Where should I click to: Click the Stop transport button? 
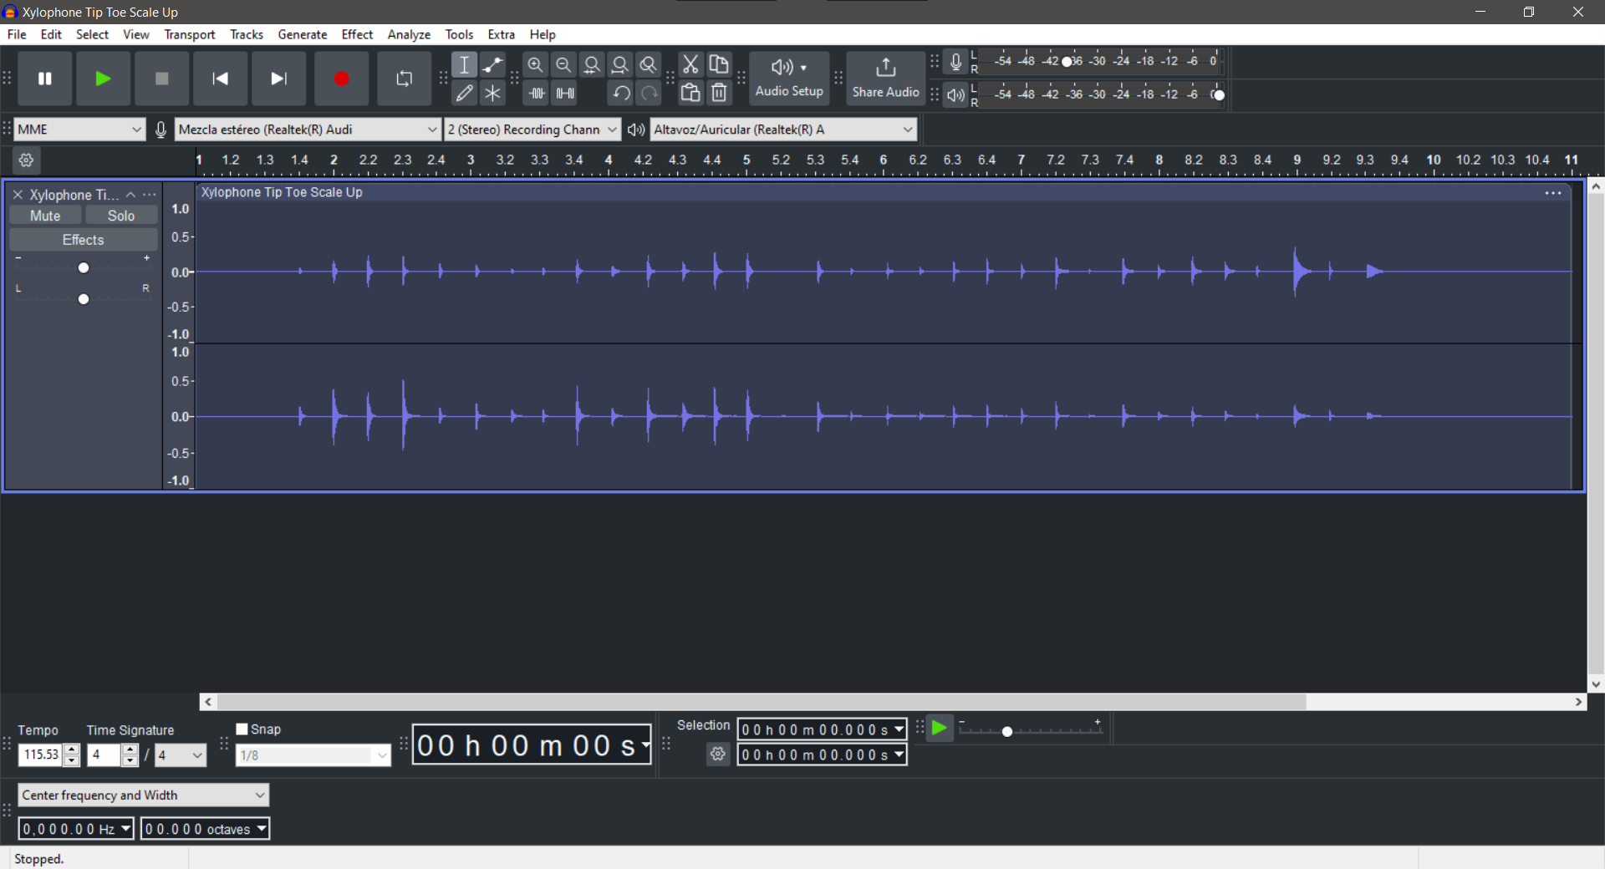pos(162,79)
